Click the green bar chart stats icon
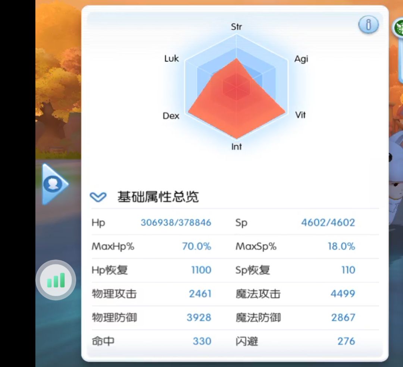 click(56, 280)
